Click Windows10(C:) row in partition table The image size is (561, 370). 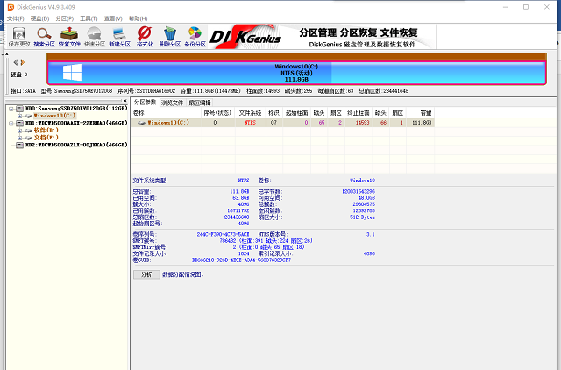pos(282,123)
